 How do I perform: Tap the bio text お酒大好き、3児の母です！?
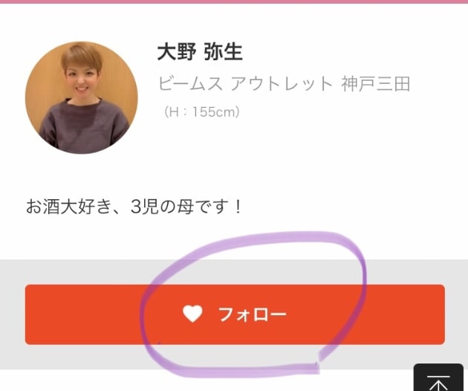coord(134,207)
